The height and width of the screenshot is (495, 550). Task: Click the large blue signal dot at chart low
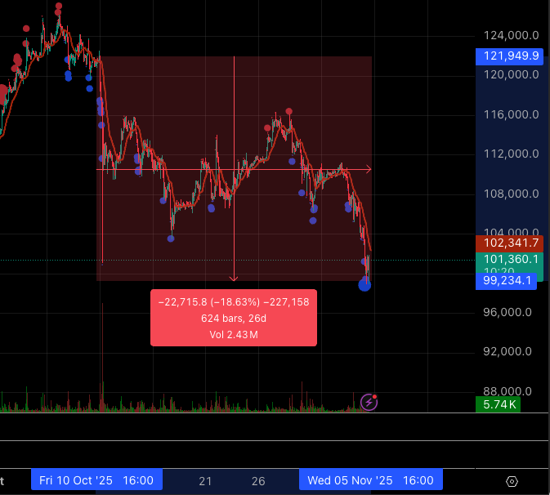[364, 285]
